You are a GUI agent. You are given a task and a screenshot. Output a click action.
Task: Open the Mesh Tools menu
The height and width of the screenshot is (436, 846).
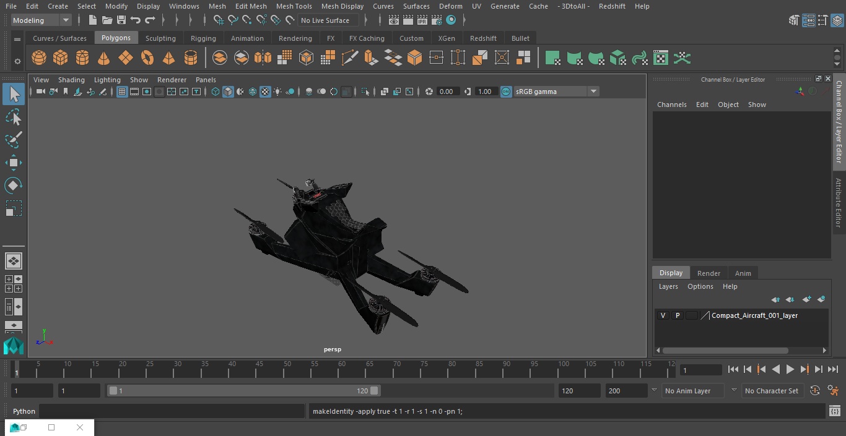(294, 6)
